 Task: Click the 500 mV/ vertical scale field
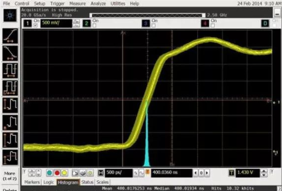pyautogui.click(x=56, y=24)
